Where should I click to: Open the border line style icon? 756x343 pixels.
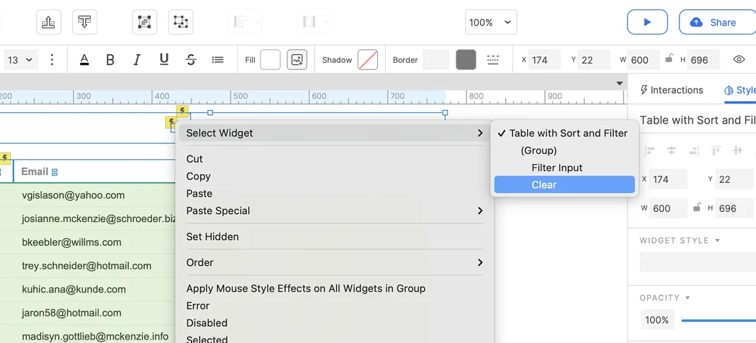tap(493, 60)
